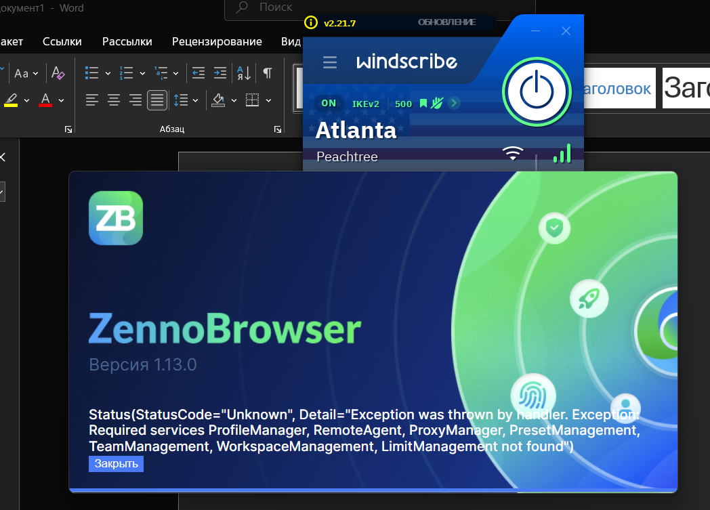Open multilevel list dropdown arrow
The height and width of the screenshot is (510, 710).
(x=175, y=73)
